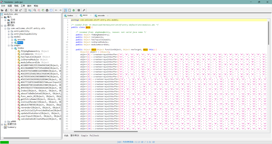Click the green memory usage bar
This screenshot has height=144, width=272.
click(5, 142)
